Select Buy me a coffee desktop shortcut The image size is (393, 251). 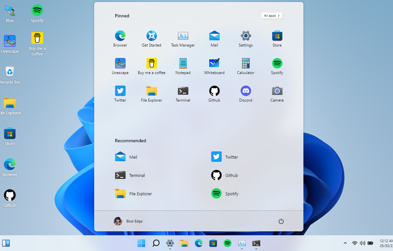tap(37, 44)
